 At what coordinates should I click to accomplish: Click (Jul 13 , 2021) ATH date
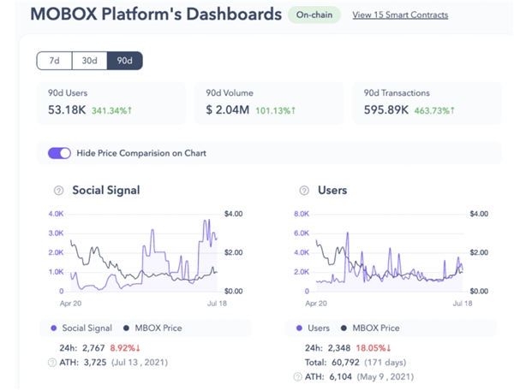(140, 363)
